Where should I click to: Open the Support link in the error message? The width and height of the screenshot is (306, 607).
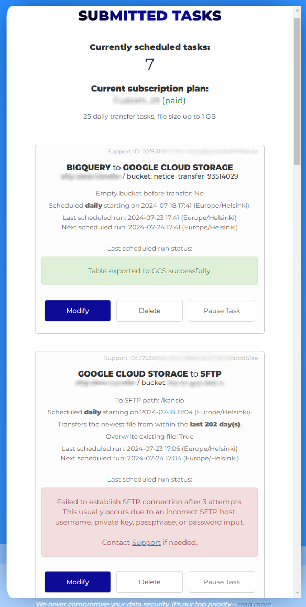click(146, 543)
